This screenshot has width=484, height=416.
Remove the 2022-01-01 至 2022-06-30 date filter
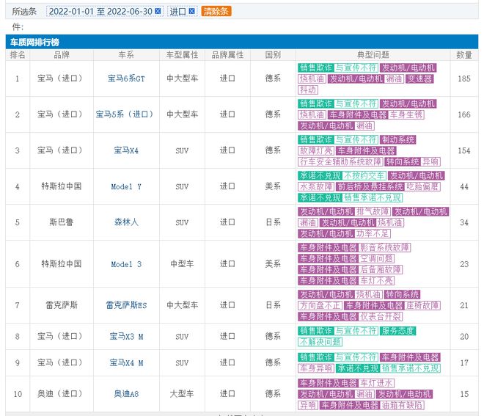(x=158, y=11)
